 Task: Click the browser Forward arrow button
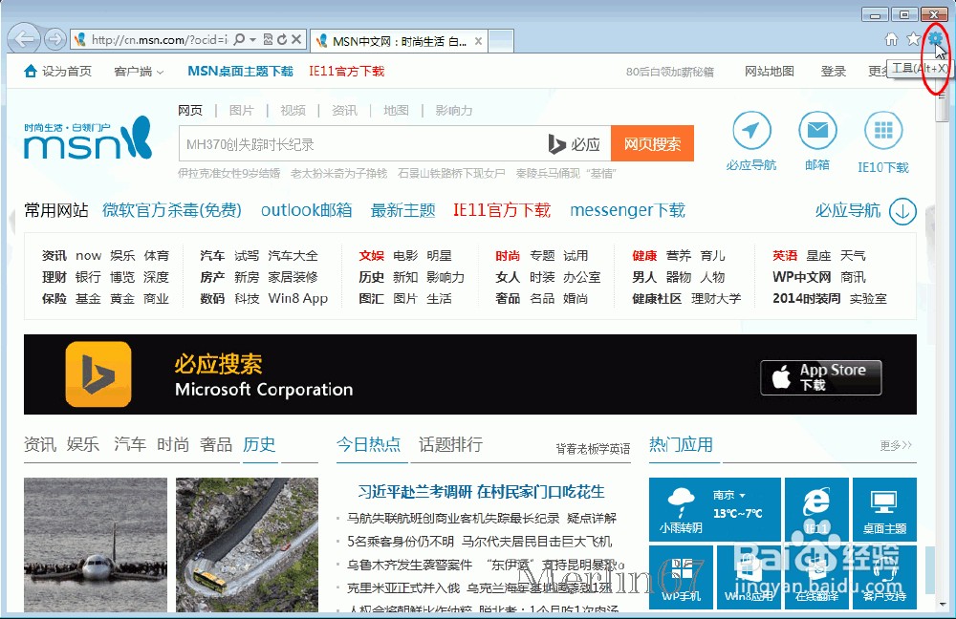(55, 39)
